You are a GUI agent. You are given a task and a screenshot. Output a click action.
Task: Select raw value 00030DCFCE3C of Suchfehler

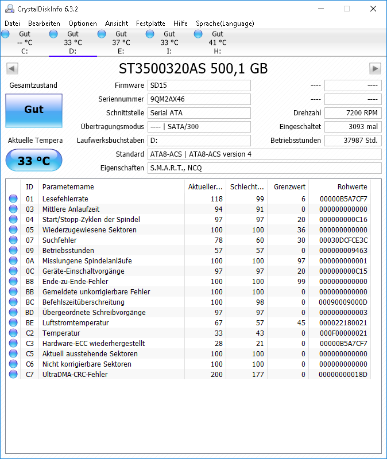click(x=343, y=240)
